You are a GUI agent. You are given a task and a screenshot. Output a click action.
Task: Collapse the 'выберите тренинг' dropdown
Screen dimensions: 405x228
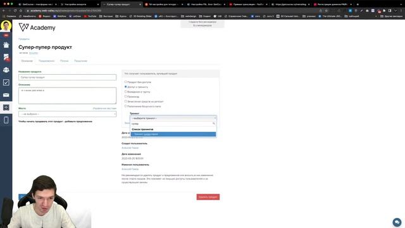[173, 118]
